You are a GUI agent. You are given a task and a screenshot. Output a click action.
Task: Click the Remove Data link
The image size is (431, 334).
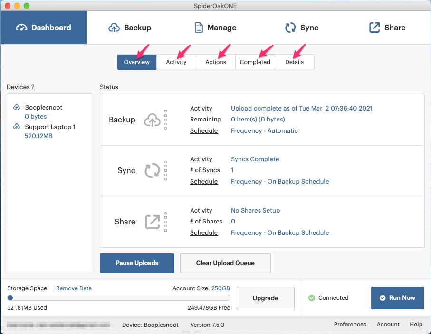(x=74, y=288)
